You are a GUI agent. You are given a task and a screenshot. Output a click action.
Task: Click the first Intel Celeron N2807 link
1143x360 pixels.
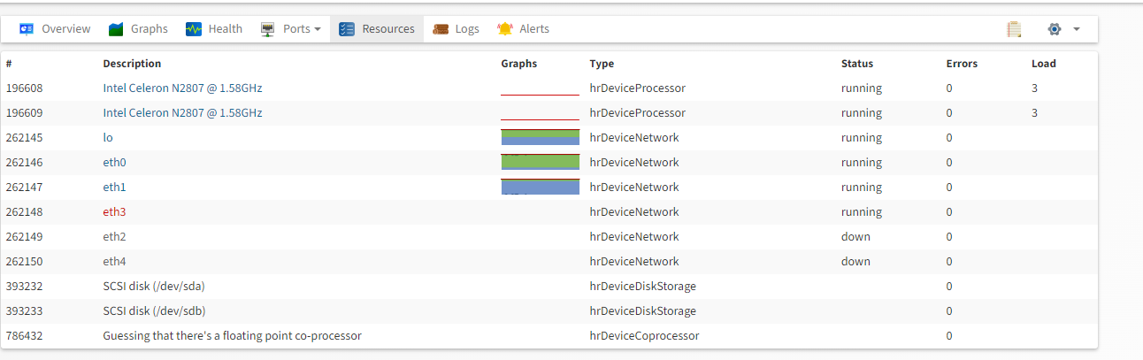182,88
